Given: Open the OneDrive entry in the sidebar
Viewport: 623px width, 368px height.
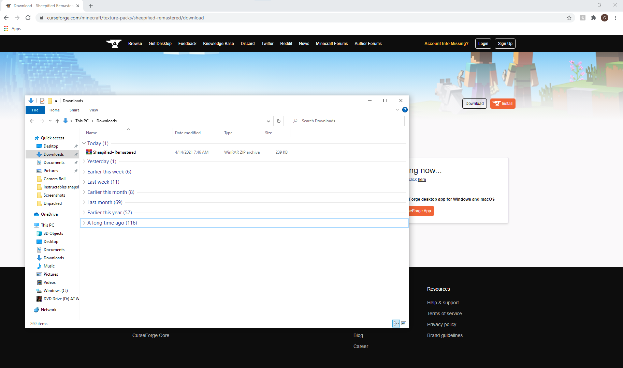Looking at the screenshot, I should (x=49, y=214).
